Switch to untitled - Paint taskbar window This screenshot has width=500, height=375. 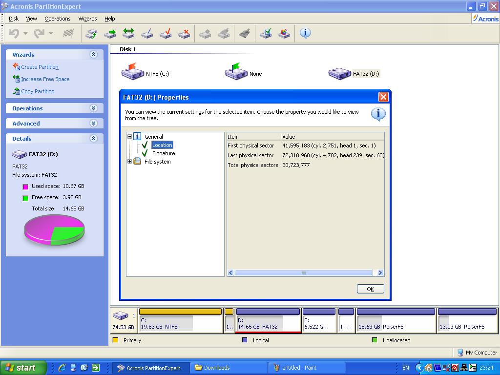pyautogui.click(x=307, y=368)
